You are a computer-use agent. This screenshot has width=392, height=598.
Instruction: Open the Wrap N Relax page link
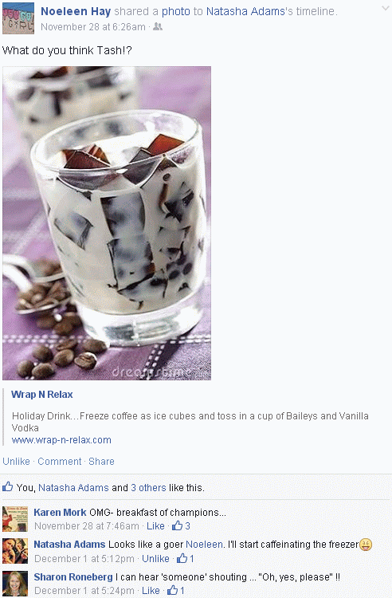click(42, 395)
